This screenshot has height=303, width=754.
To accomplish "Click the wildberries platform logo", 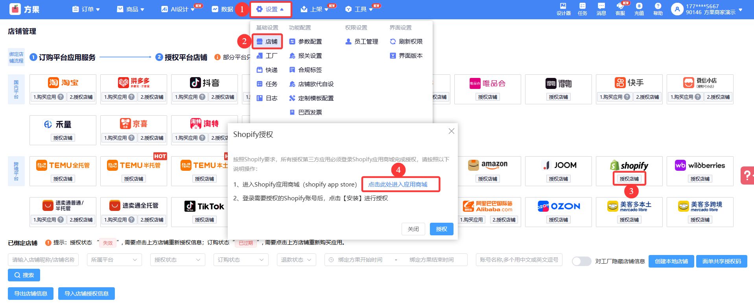I will point(700,165).
